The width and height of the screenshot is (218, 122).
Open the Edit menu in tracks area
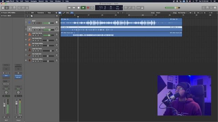(x=33, y=13)
